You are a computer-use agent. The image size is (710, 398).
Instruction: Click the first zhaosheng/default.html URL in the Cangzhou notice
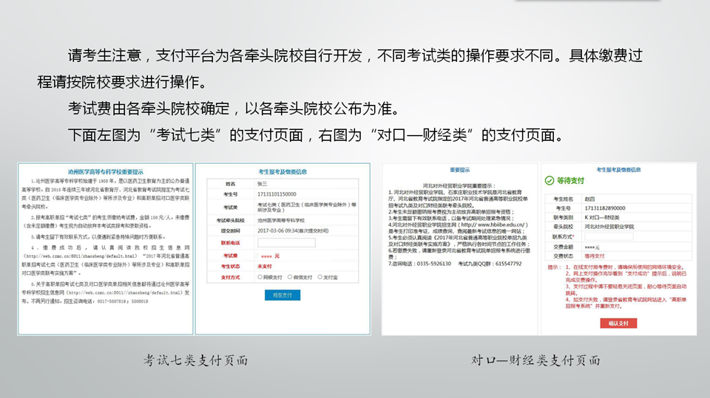(x=79, y=256)
